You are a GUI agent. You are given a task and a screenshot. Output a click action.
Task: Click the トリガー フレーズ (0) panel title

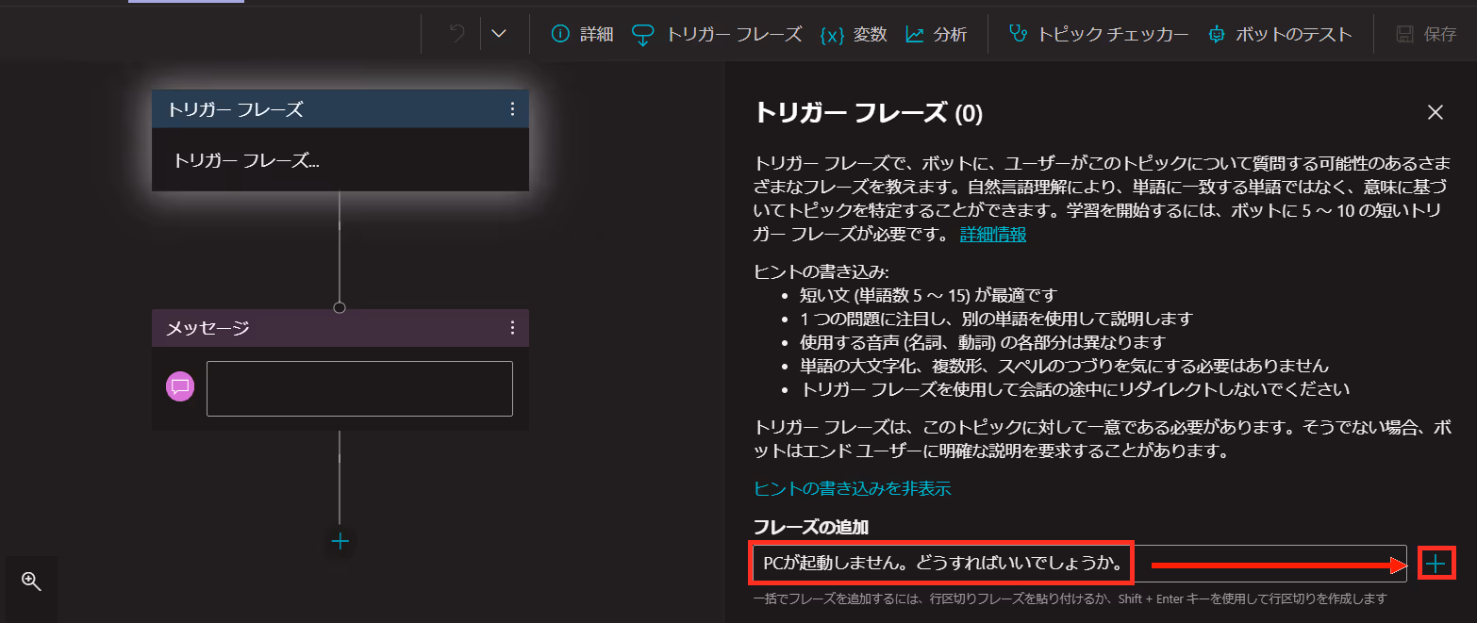pos(869,114)
